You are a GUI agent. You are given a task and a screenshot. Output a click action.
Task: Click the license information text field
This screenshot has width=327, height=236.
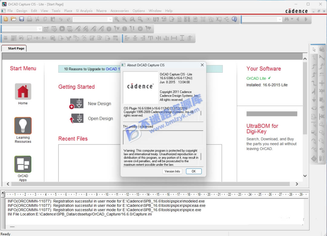[163, 138]
